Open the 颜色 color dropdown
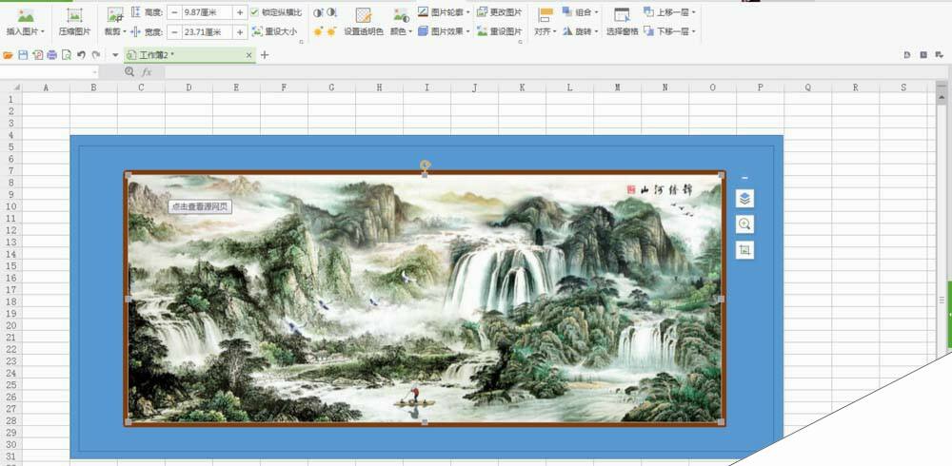 click(401, 23)
